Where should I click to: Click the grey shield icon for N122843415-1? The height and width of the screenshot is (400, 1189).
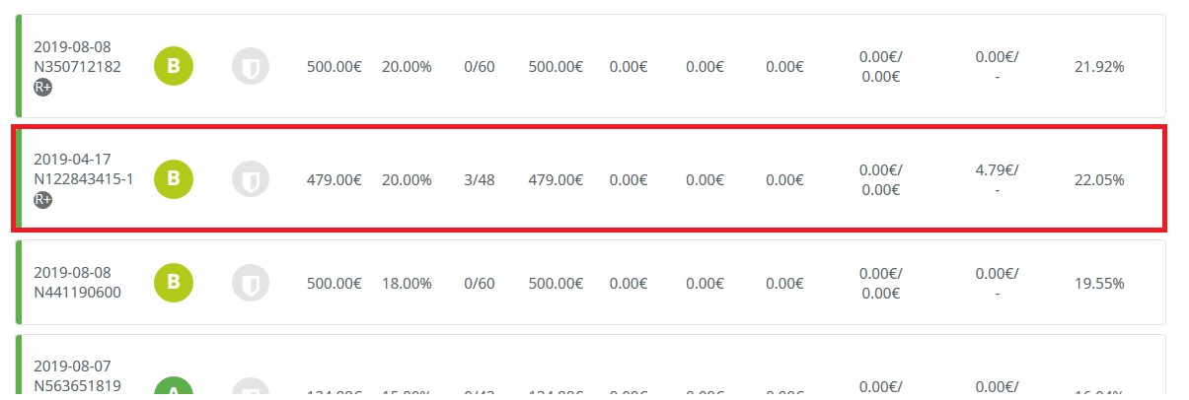[x=251, y=179]
